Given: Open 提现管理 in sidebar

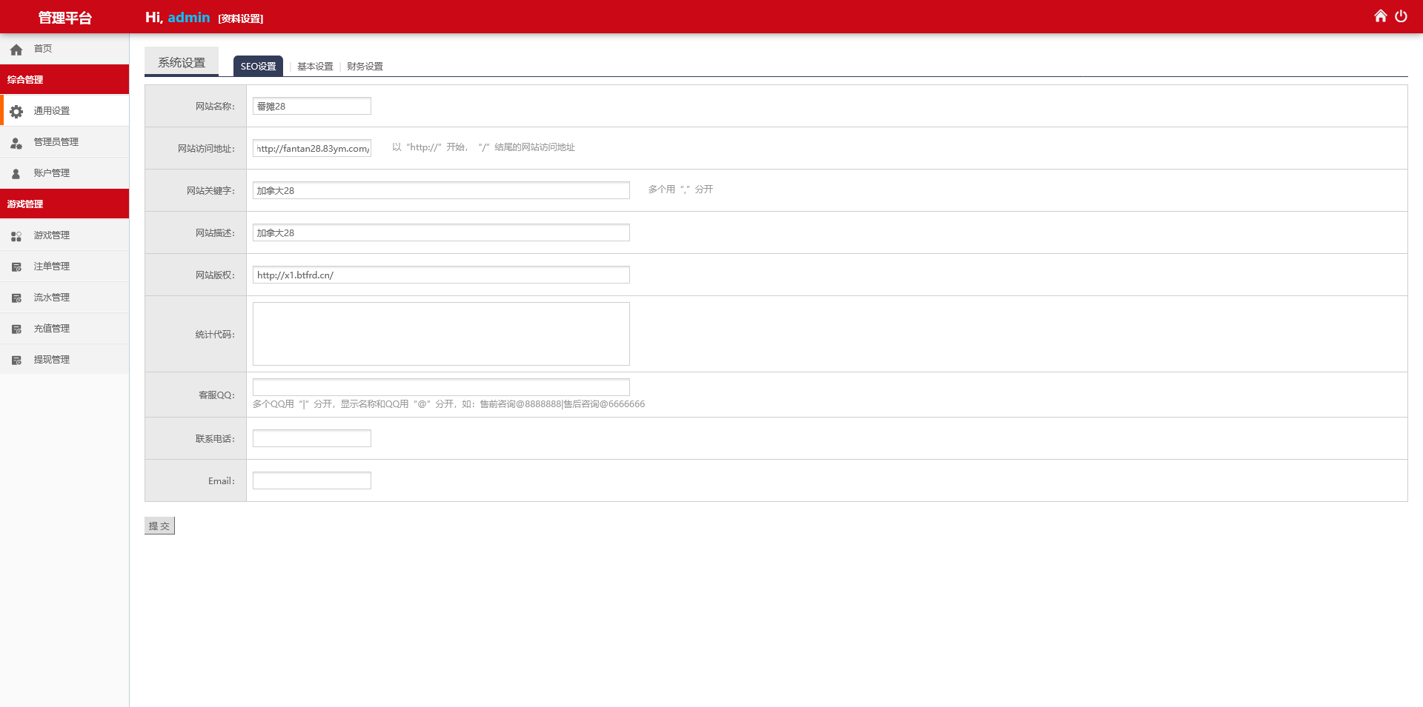Looking at the screenshot, I should pyautogui.click(x=64, y=359).
